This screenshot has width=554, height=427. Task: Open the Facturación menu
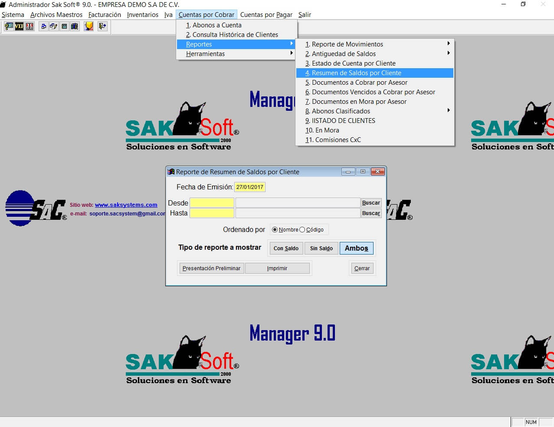(x=105, y=15)
